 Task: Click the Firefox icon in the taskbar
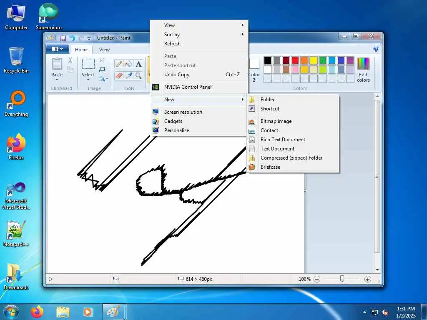[x=37, y=312]
